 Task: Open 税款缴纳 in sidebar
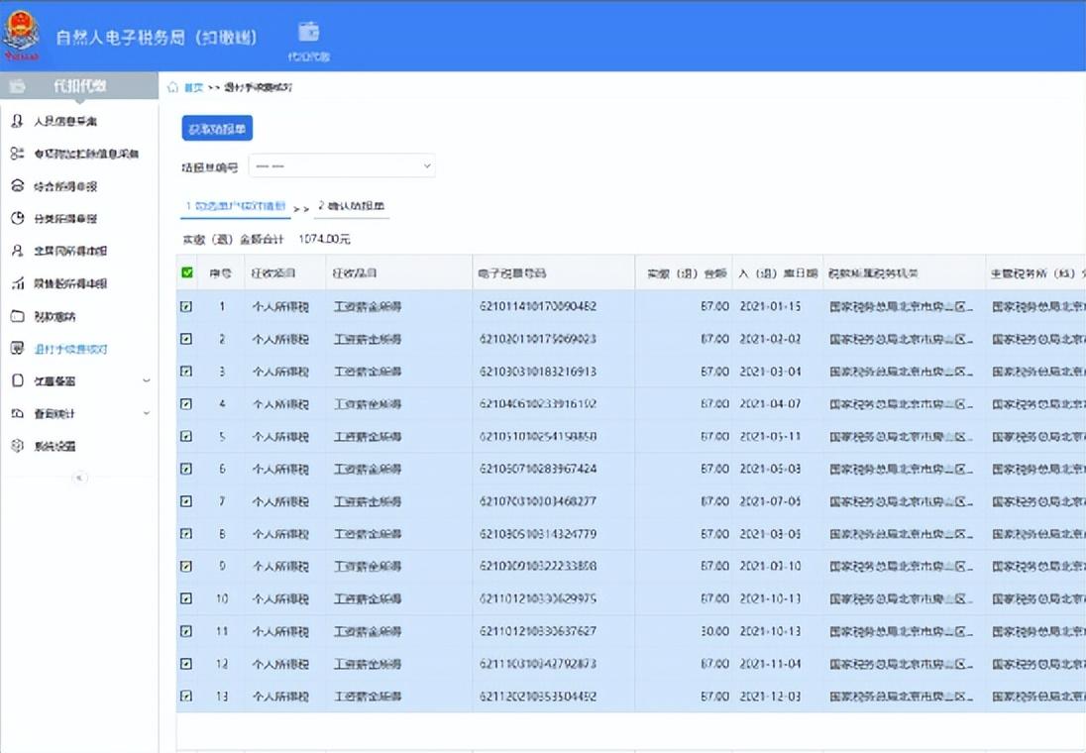[x=54, y=317]
